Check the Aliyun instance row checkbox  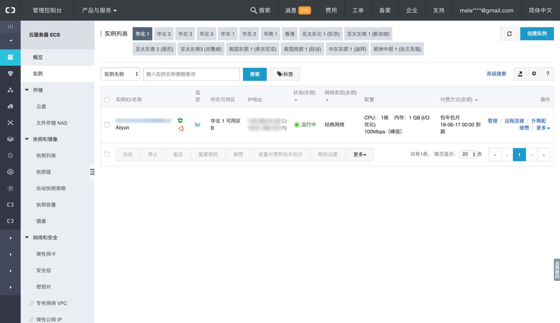coord(107,125)
